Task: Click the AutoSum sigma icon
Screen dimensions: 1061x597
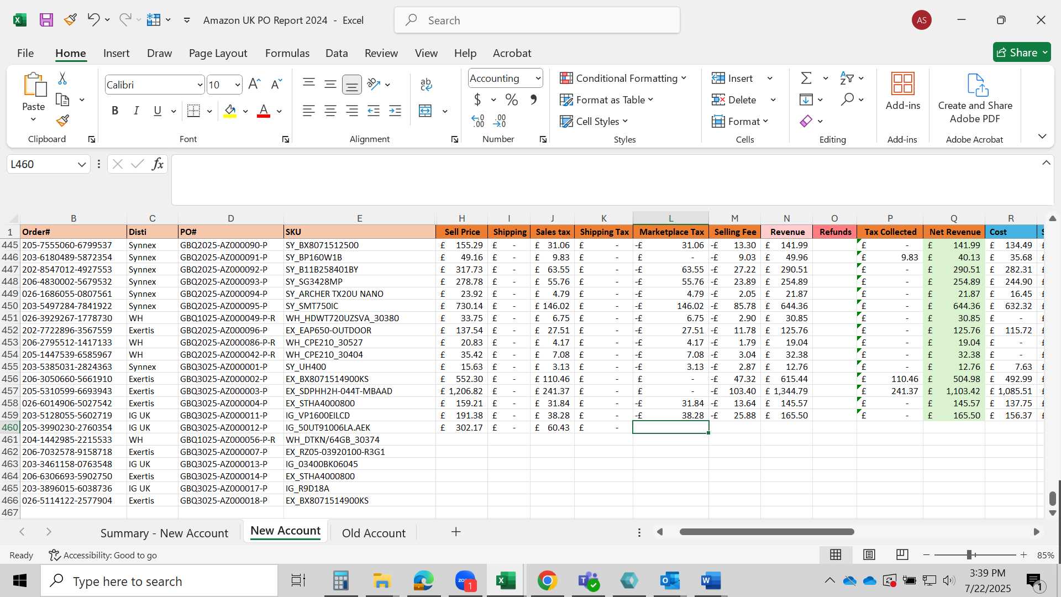Action: [x=806, y=78]
